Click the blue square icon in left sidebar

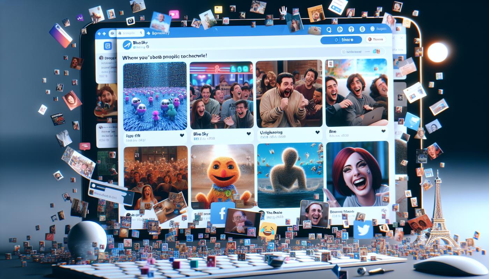point(107,46)
